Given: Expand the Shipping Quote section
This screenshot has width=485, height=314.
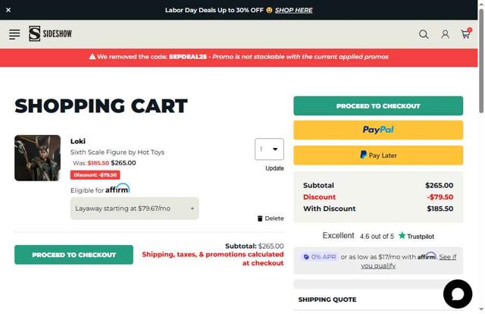Looking at the screenshot, I should coord(378,300).
